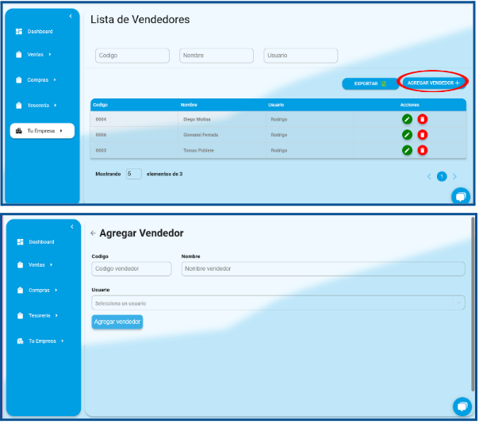Collapse the sidebar above the highlighted Tu Empresa item

[x=71, y=17]
